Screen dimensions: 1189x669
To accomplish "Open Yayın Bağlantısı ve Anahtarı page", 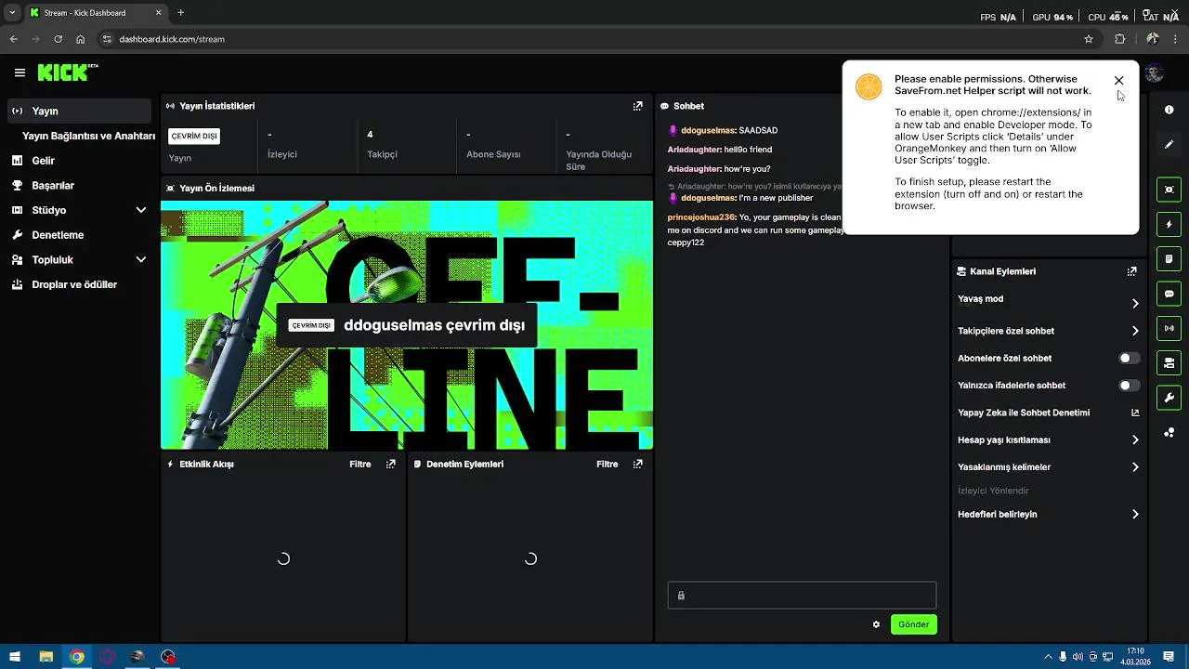I will coord(88,136).
